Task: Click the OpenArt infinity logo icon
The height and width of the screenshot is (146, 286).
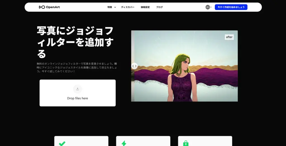Action: (x=42, y=7)
